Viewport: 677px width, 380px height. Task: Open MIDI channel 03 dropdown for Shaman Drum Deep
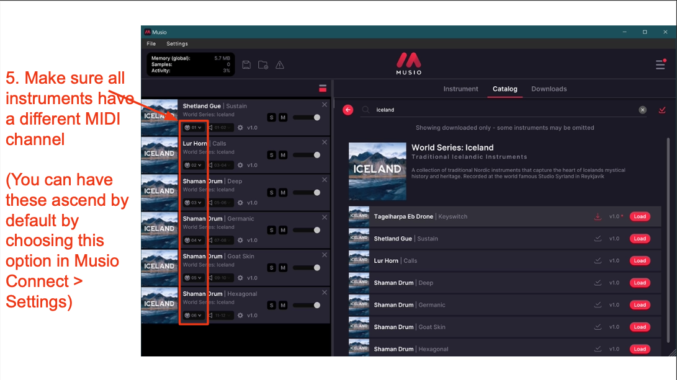click(x=193, y=203)
